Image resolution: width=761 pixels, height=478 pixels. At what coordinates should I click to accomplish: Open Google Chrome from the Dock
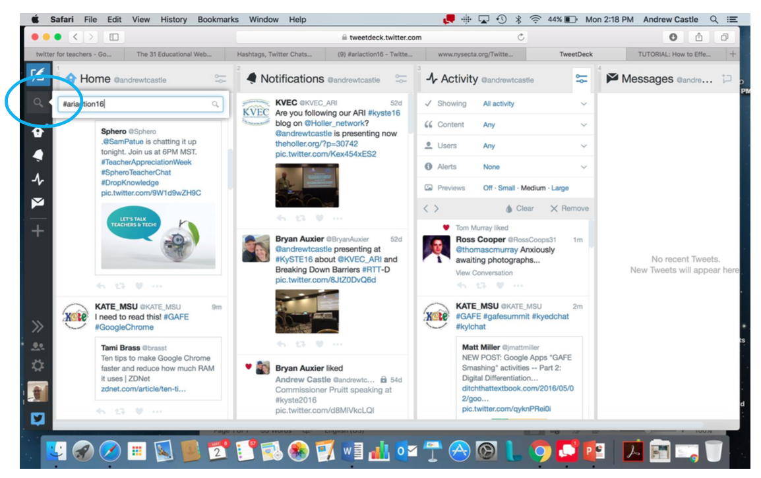pyautogui.click(x=539, y=452)
